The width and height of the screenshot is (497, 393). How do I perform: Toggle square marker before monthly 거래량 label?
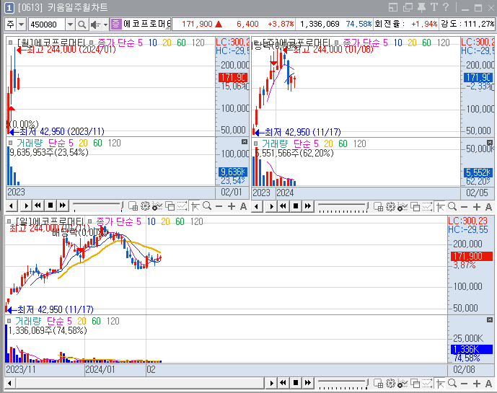[x=11, y=143]
